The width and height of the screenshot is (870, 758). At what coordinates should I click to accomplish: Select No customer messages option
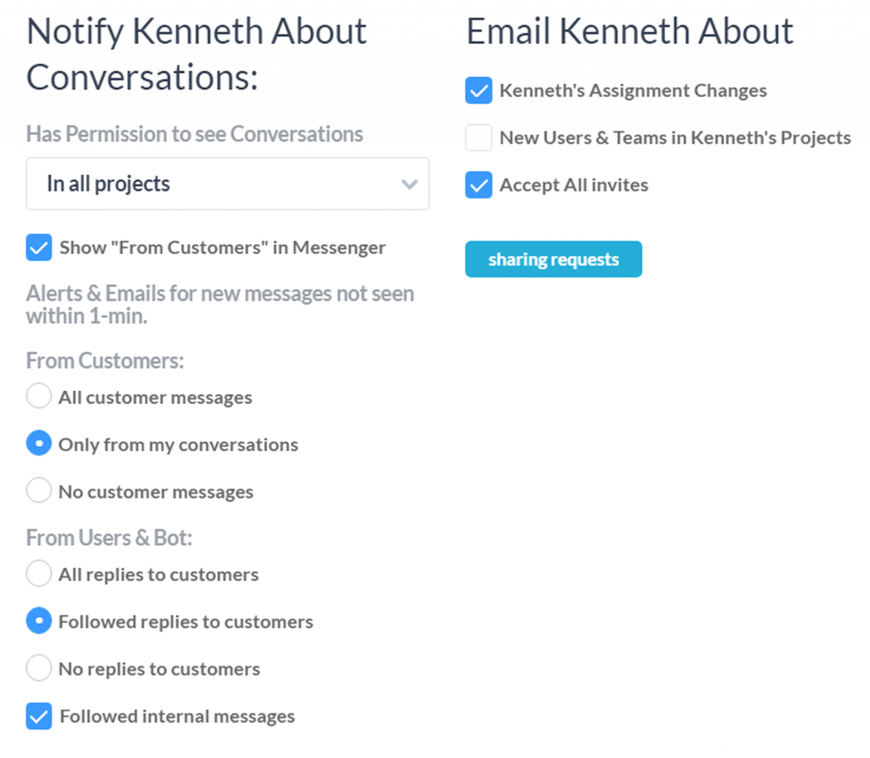click(39, 490)
